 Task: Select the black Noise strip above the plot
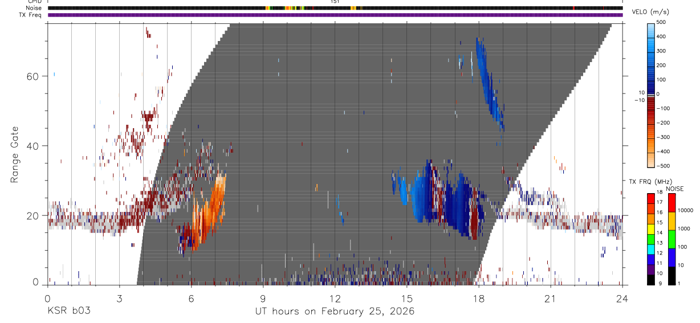pyautogui.click(x=335, y=8)
